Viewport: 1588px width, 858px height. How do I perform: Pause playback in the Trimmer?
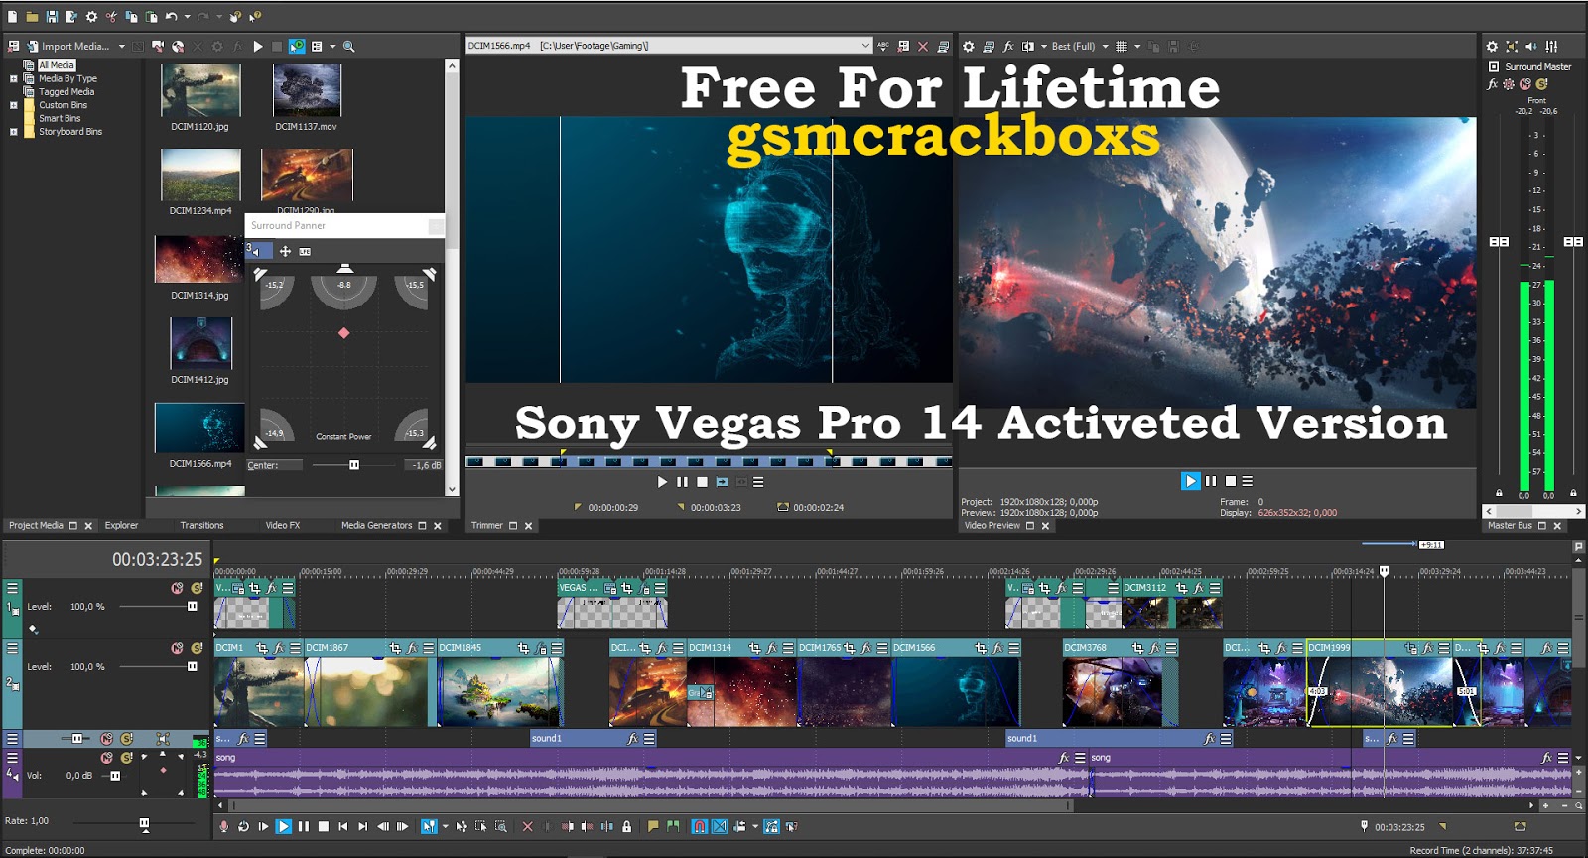682,482
